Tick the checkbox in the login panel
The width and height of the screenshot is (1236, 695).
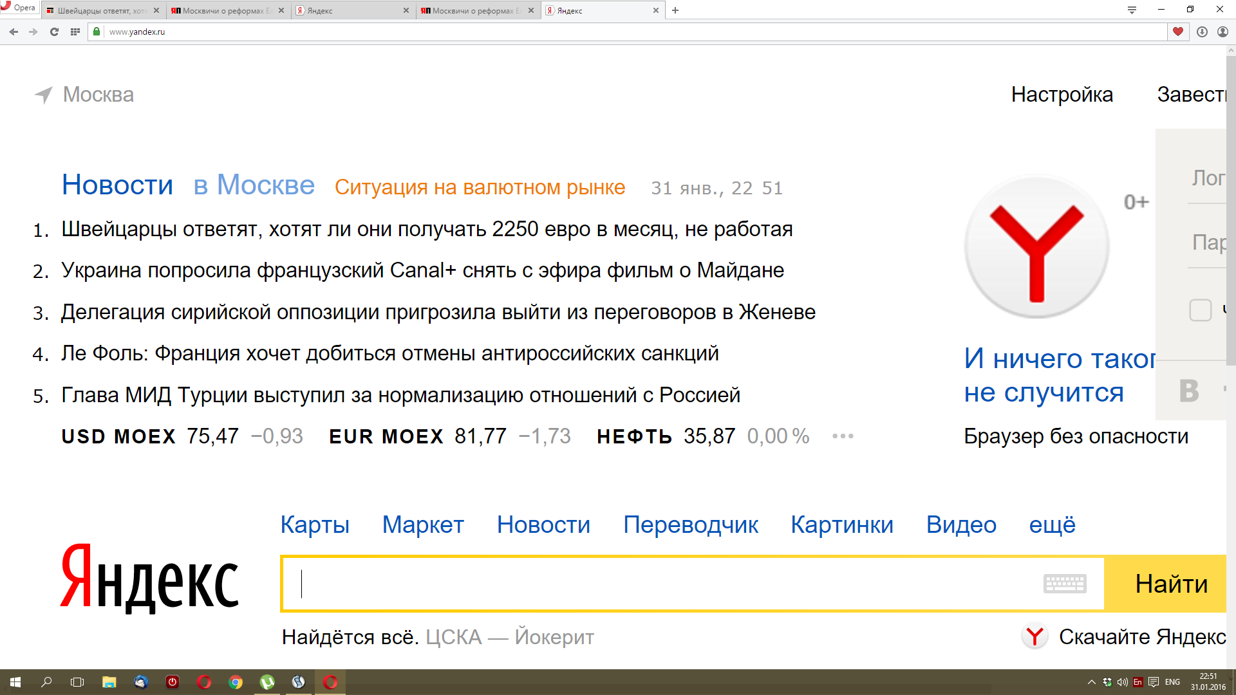(x=1200, y=310)
